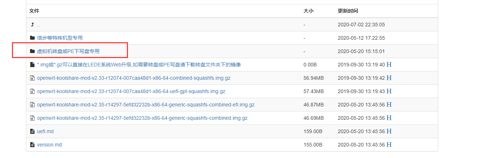Download v2.35 generic-squashfs-combined.img.gz
Screen dimensions: 479x158
click(x=142, y=118)
